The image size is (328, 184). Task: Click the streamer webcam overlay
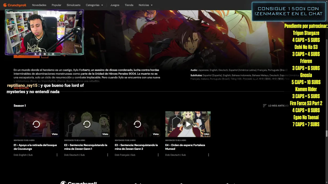44,32
